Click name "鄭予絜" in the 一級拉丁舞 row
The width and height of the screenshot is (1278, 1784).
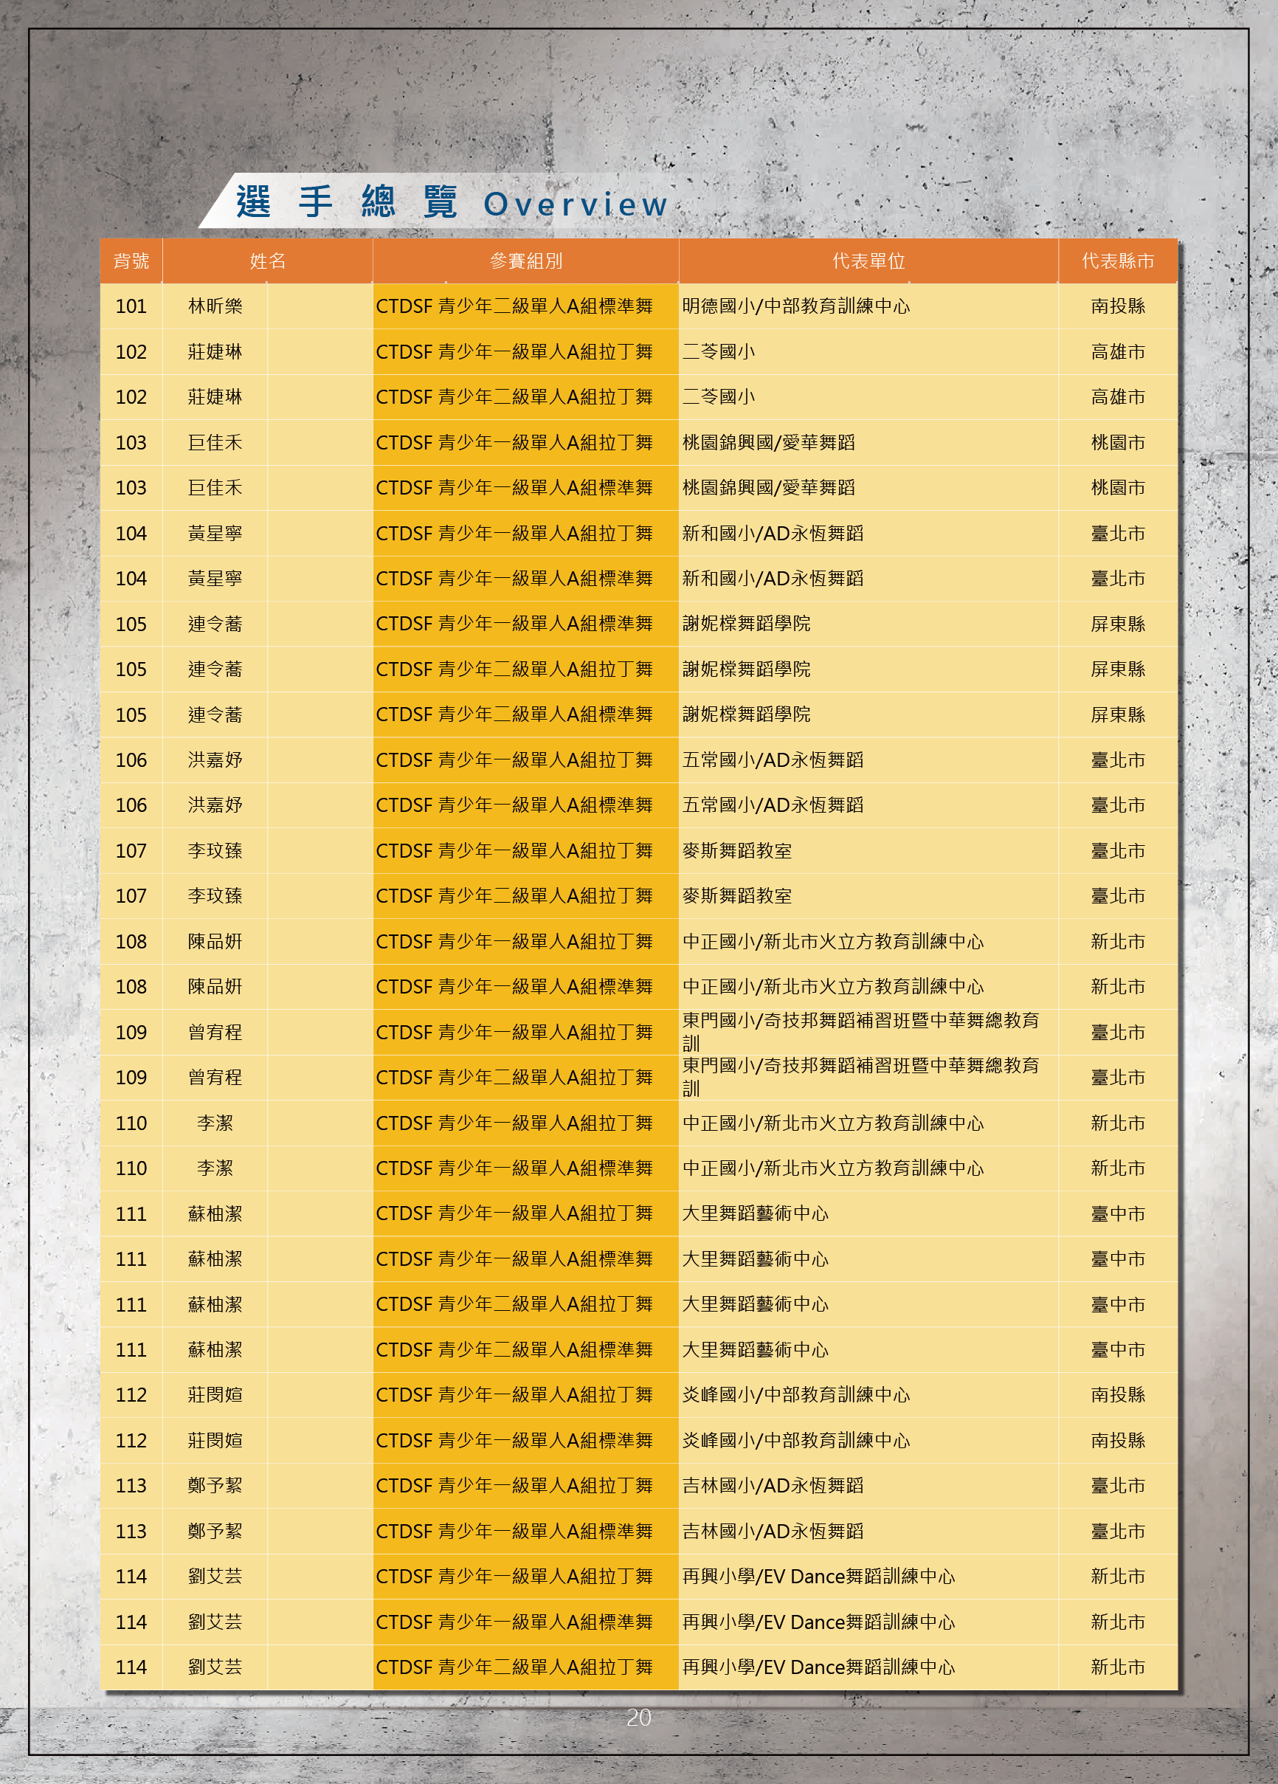tap(215, 1486)
